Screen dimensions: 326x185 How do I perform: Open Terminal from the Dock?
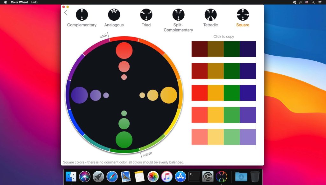194,176
